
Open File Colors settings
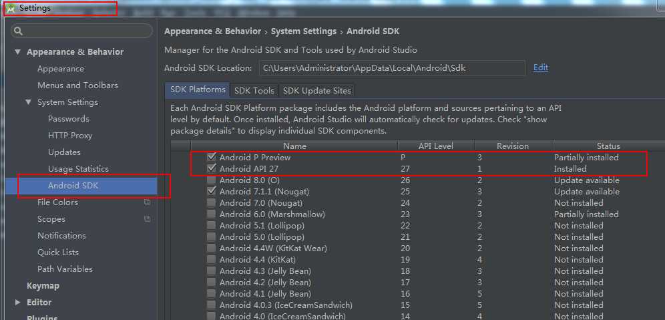pyautogui.click(x=57, y=202)
